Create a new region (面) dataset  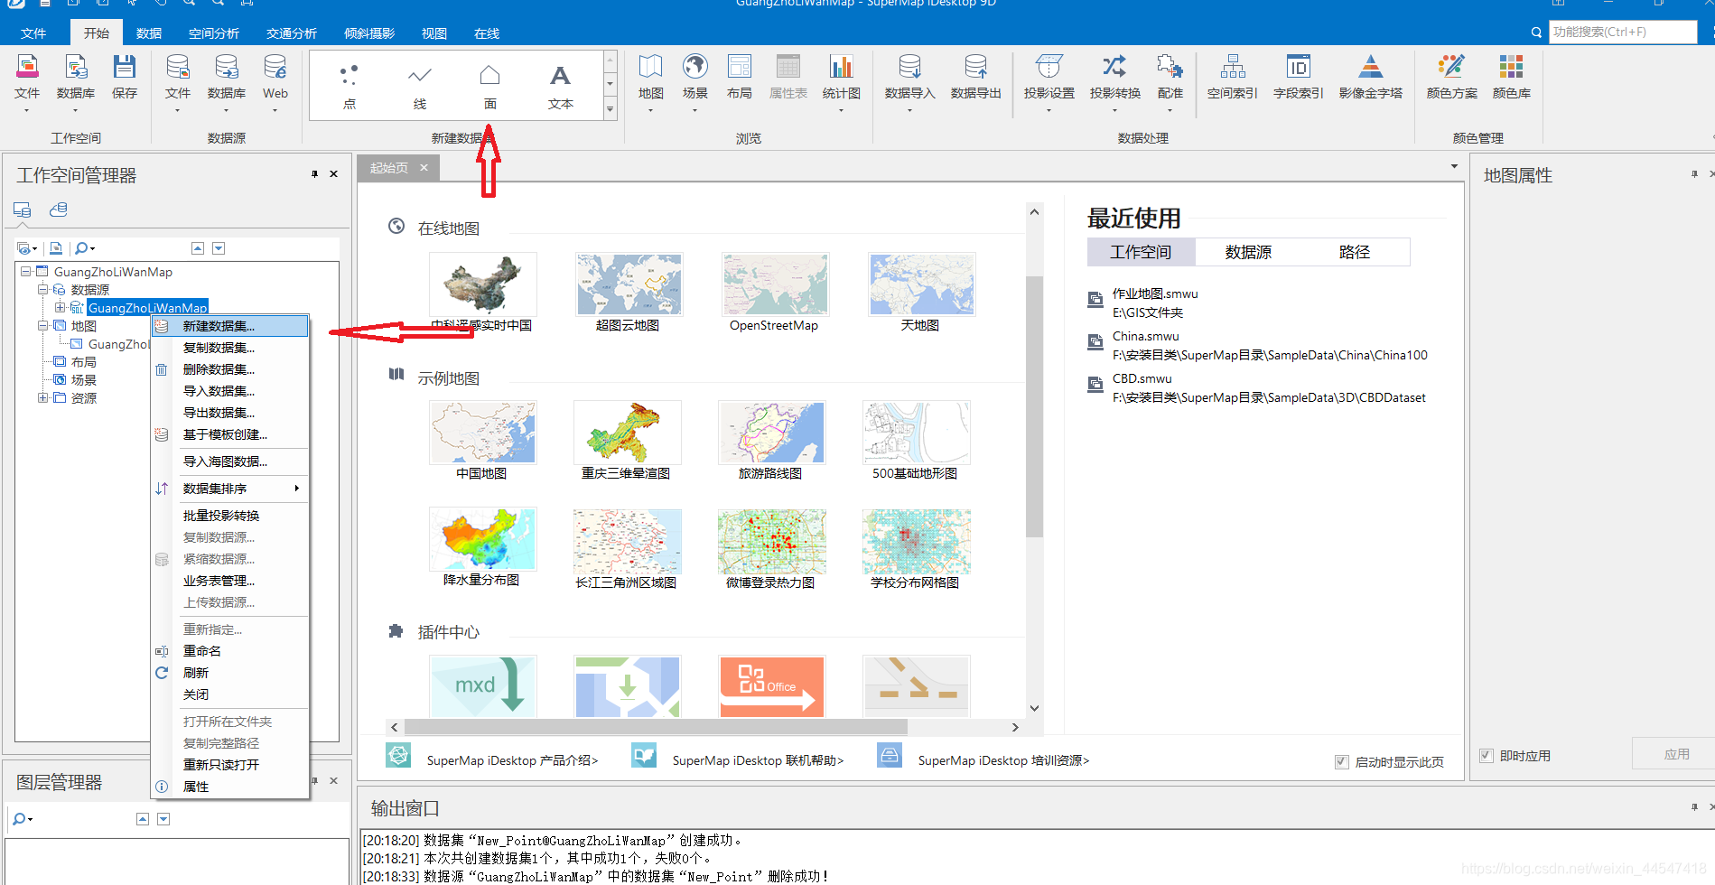tap(489, 87)
